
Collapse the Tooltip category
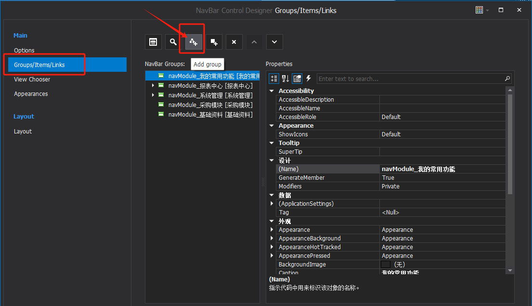(272, 143)
